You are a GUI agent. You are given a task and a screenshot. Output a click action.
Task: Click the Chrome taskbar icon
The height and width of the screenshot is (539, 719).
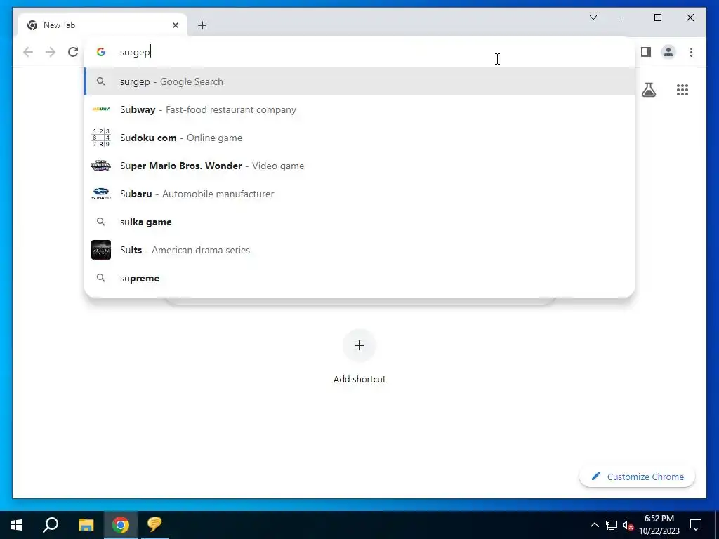[x=121, y=525]
